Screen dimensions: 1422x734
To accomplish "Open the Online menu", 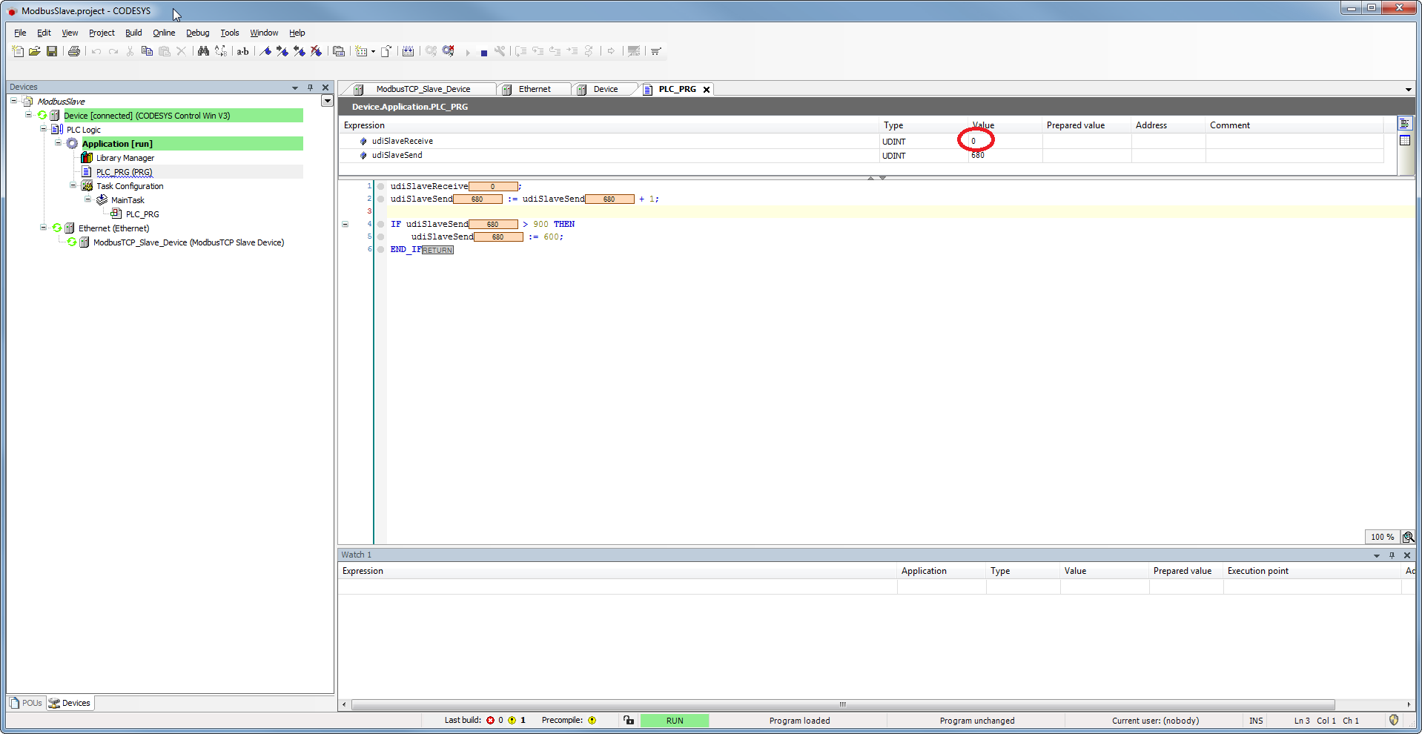I will click(x=164, y=33).
